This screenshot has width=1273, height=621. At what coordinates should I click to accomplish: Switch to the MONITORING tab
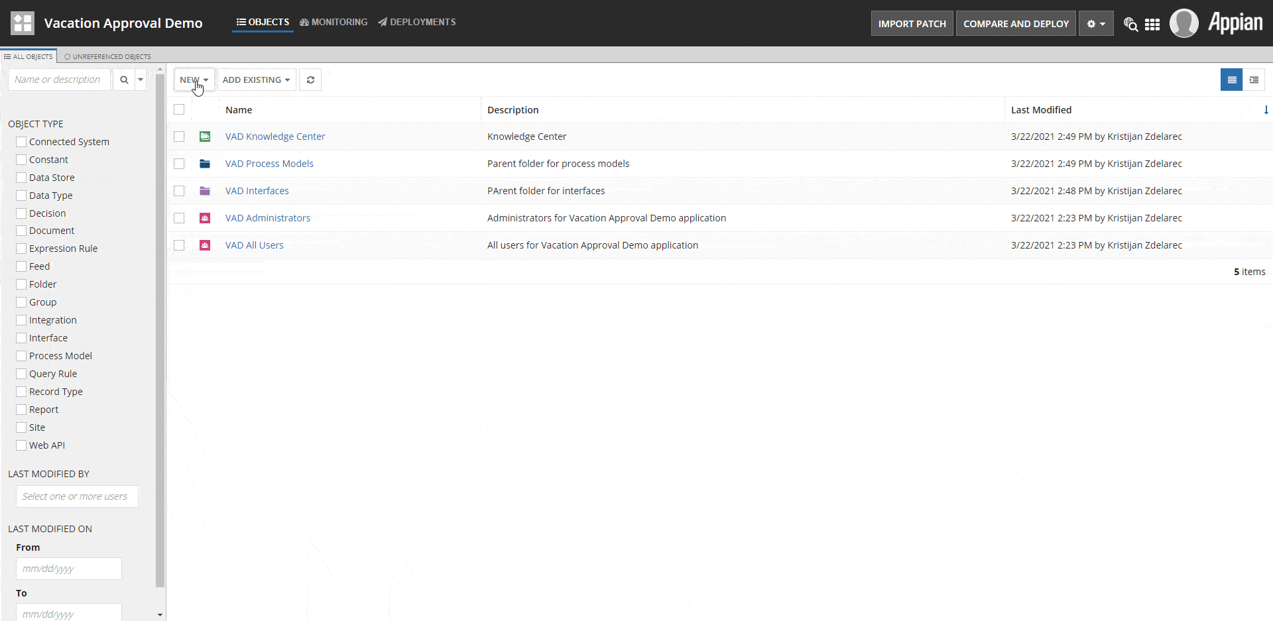click(x=333, y=22)
